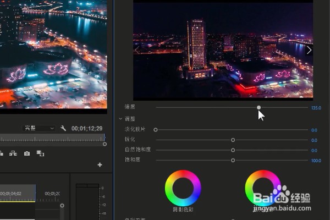Click the monitor time ruler zoom handle

(x=105, y=144)
